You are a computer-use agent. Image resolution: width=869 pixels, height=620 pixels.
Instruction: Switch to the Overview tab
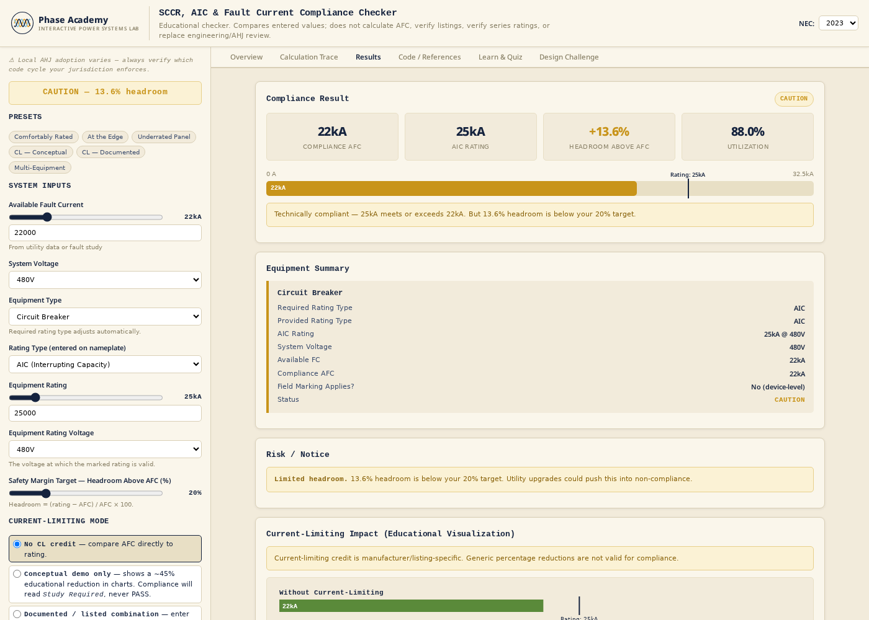(246, 57)
